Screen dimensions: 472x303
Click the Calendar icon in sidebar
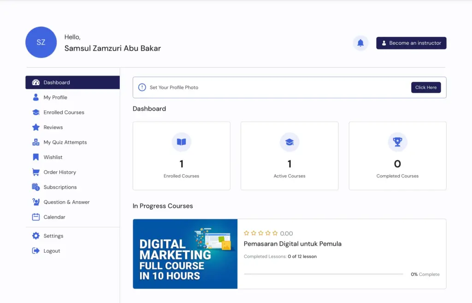coord(35,217)
